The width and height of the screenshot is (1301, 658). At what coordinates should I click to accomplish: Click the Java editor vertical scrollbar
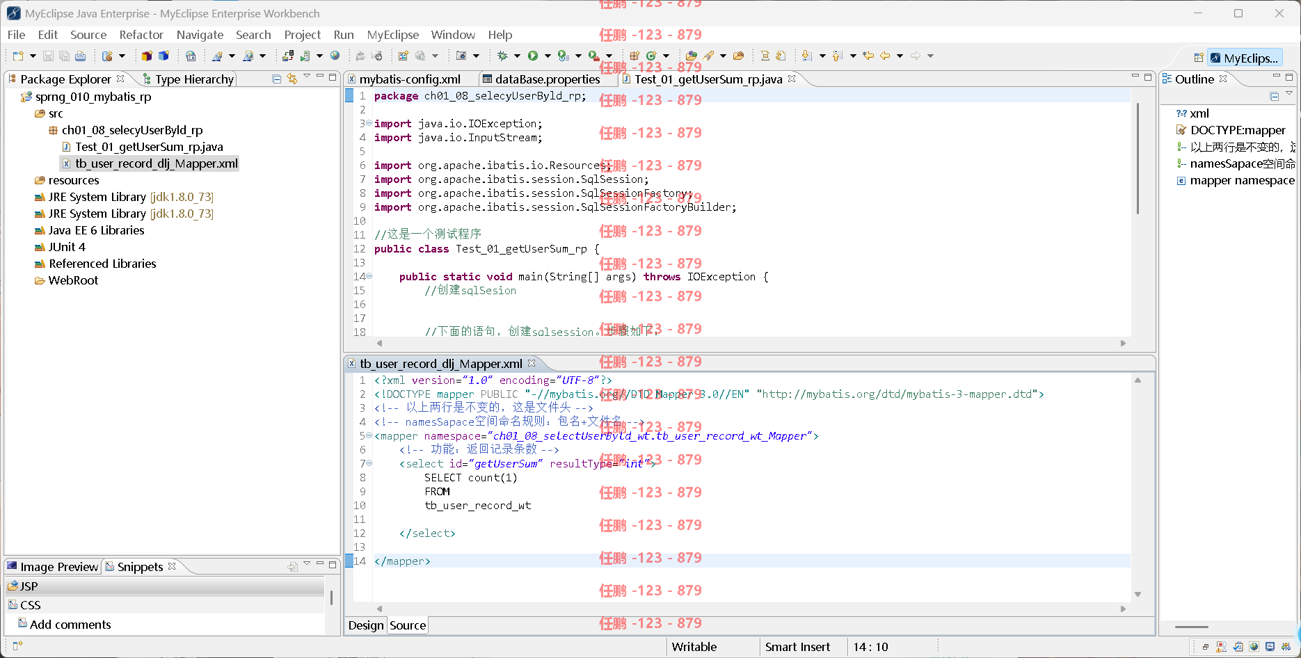1138,158
